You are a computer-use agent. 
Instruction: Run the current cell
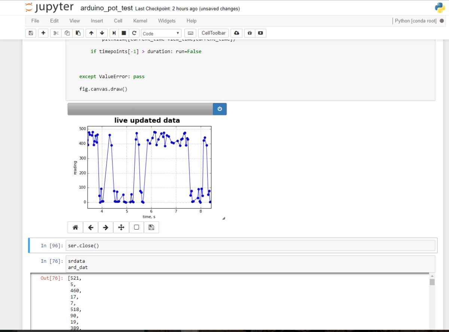114,33
